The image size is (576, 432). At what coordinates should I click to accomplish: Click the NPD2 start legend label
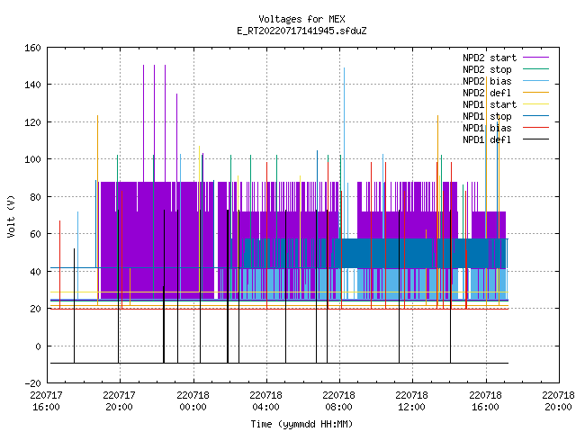point(490,58)
